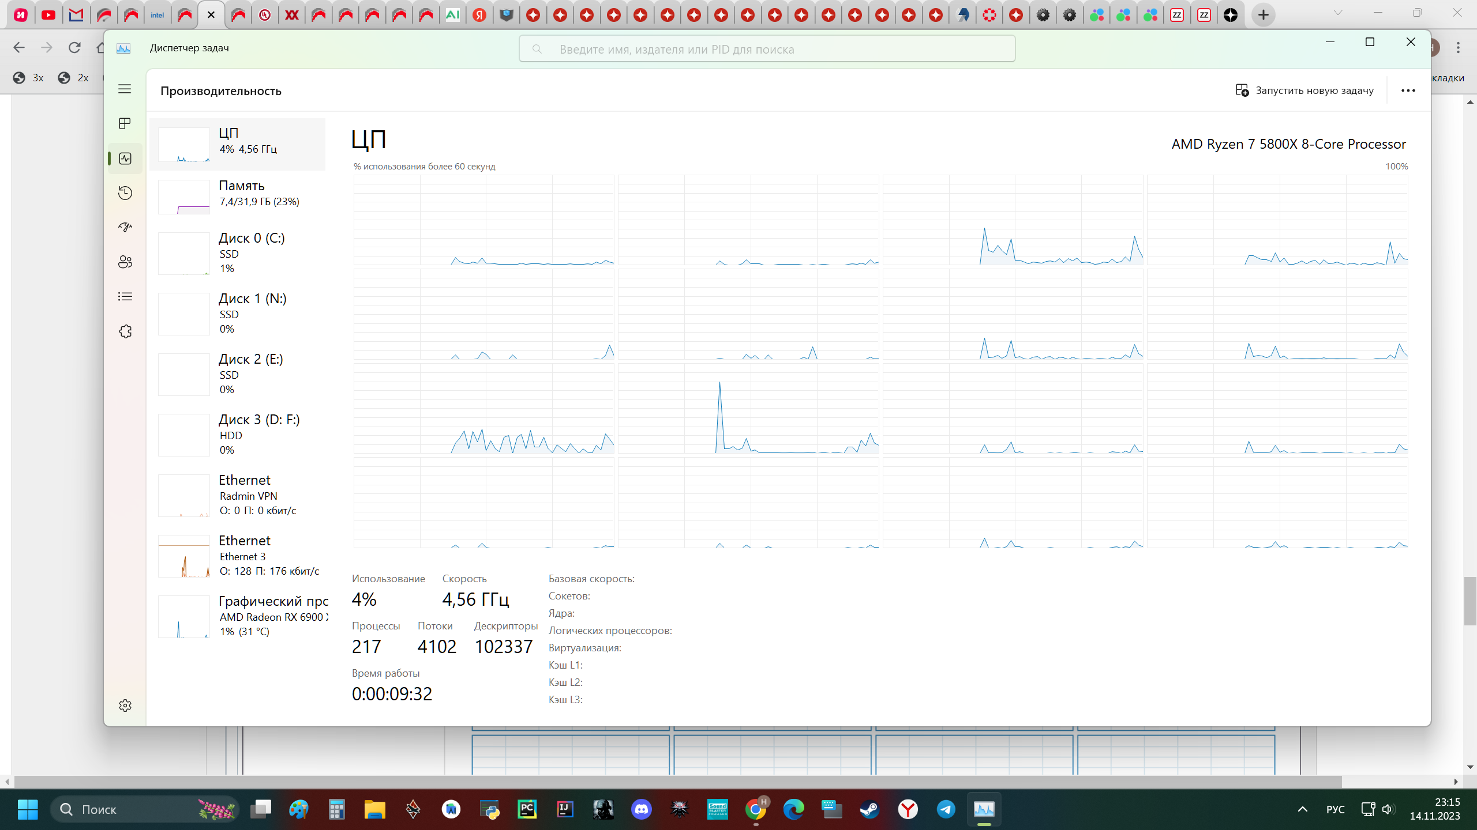
Task: Click Запустить новую задачу button
Action: point(1304,90)
